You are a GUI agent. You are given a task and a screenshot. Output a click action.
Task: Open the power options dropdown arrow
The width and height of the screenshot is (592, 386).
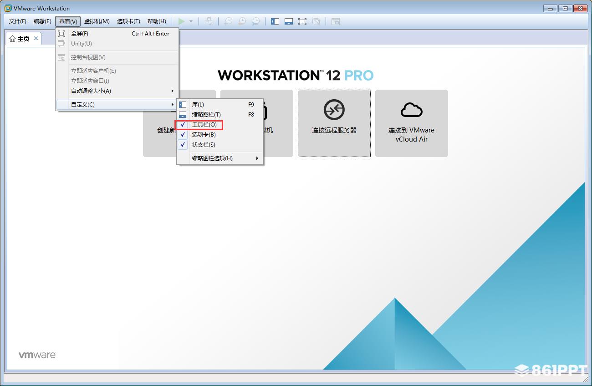tap(191, 21)
